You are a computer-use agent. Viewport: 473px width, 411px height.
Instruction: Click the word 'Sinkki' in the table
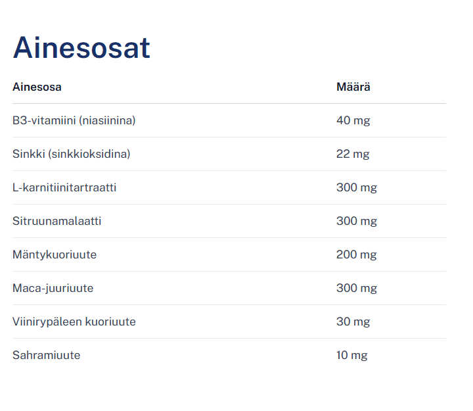[x=28, y=154]
